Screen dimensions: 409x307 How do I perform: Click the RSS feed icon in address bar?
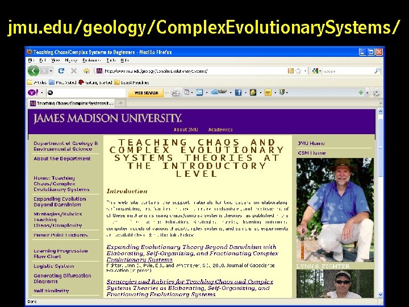[x=291, y=70]
